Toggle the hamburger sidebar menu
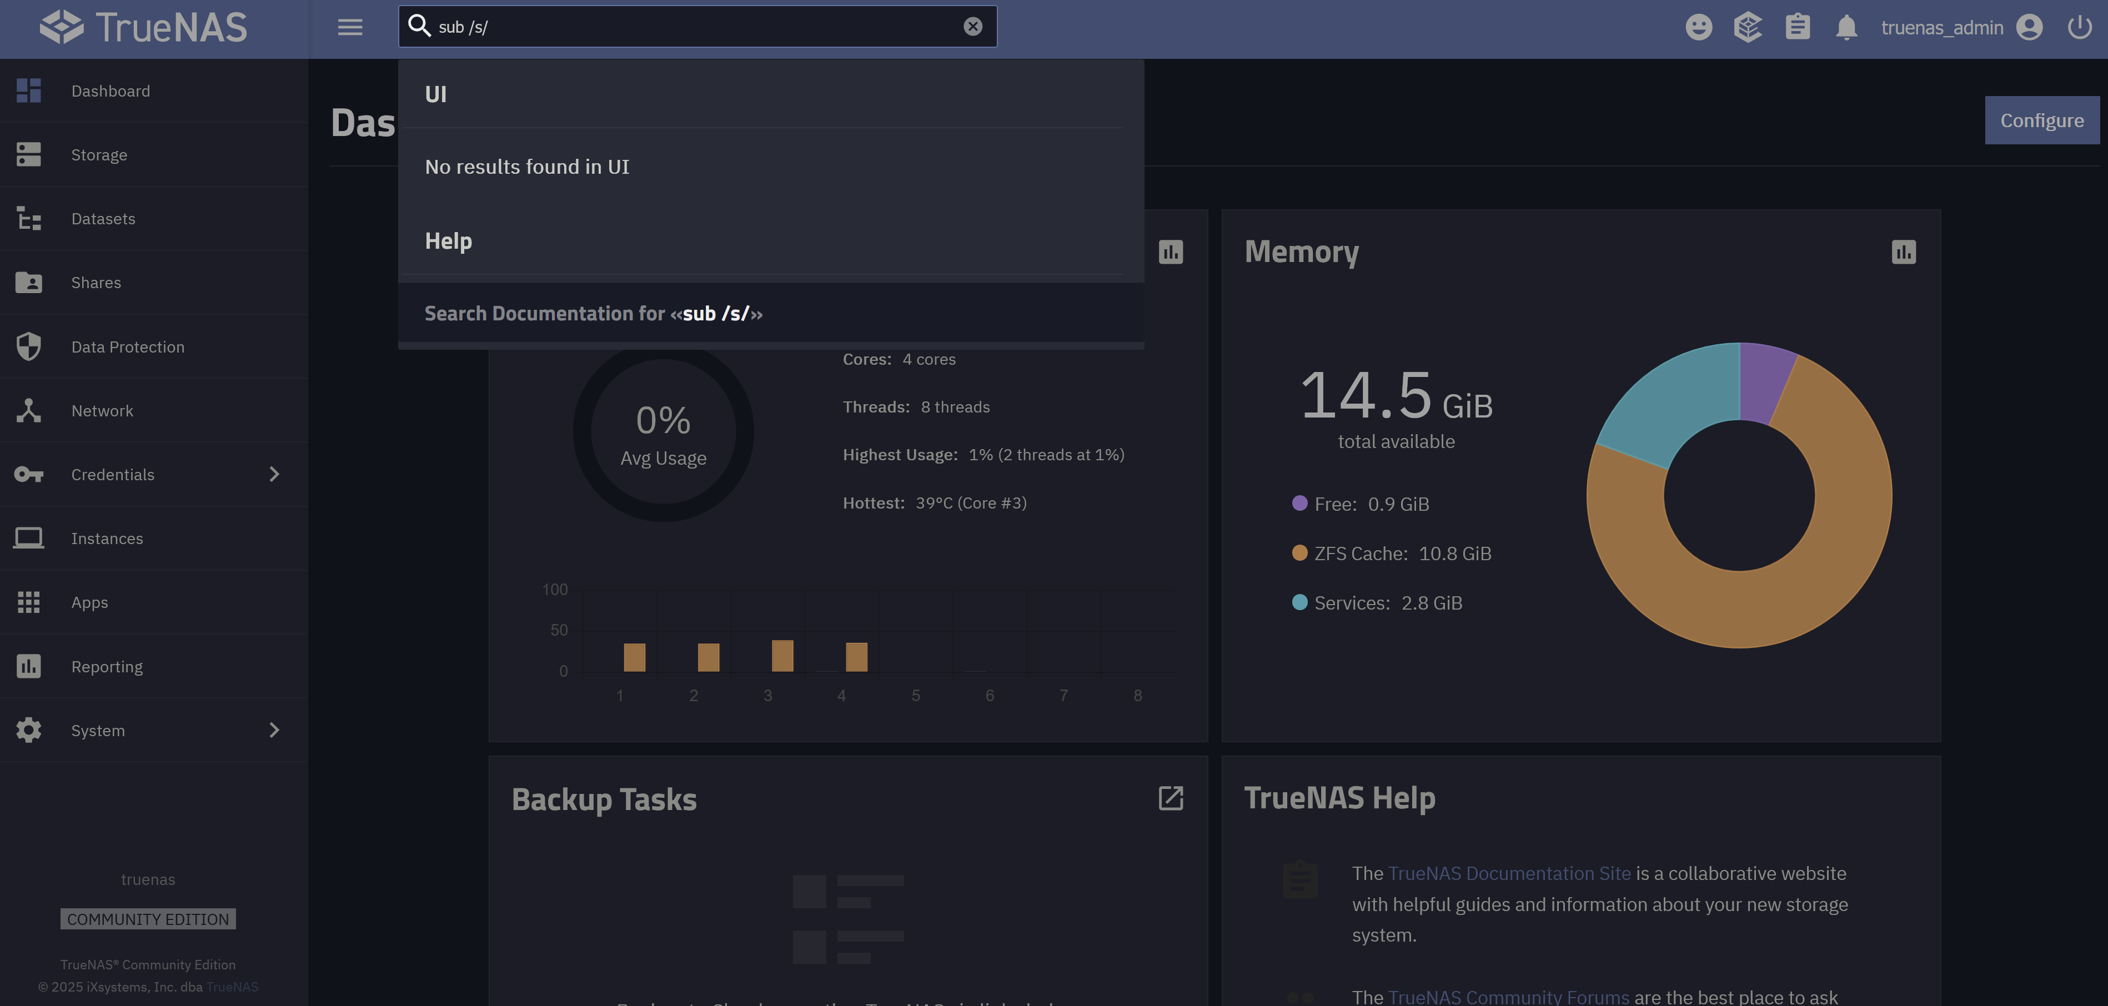2108x1006 pixels. point(349,27)
